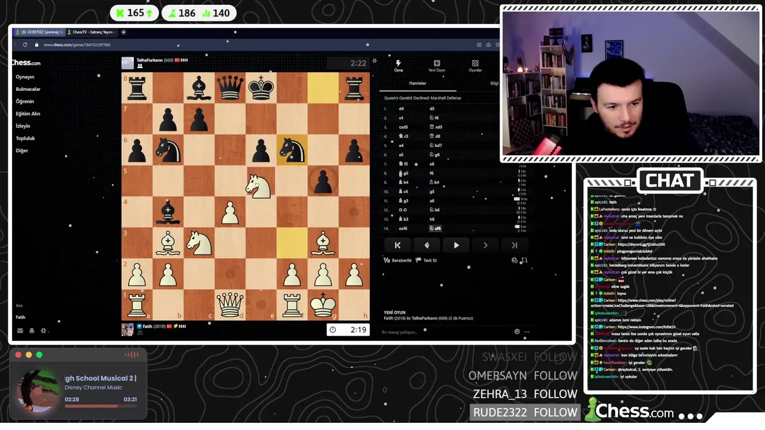The width and height of the screenshot is (765, 430).
Task: Flip the board with the arrows icon
Action: coord(524,260)
